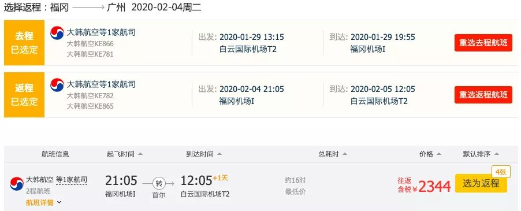Click 重选返程航班 button
This screenshot has height=211, width=521.
click(483, 95)
